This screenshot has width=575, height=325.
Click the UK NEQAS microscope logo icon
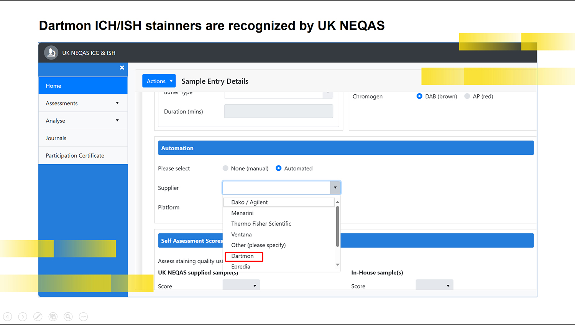[51, 53]
